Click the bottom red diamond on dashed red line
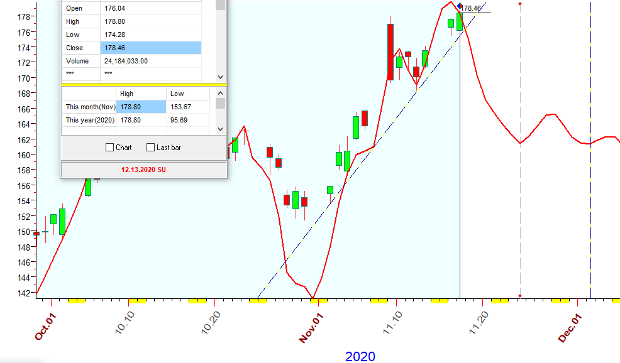 520,296
